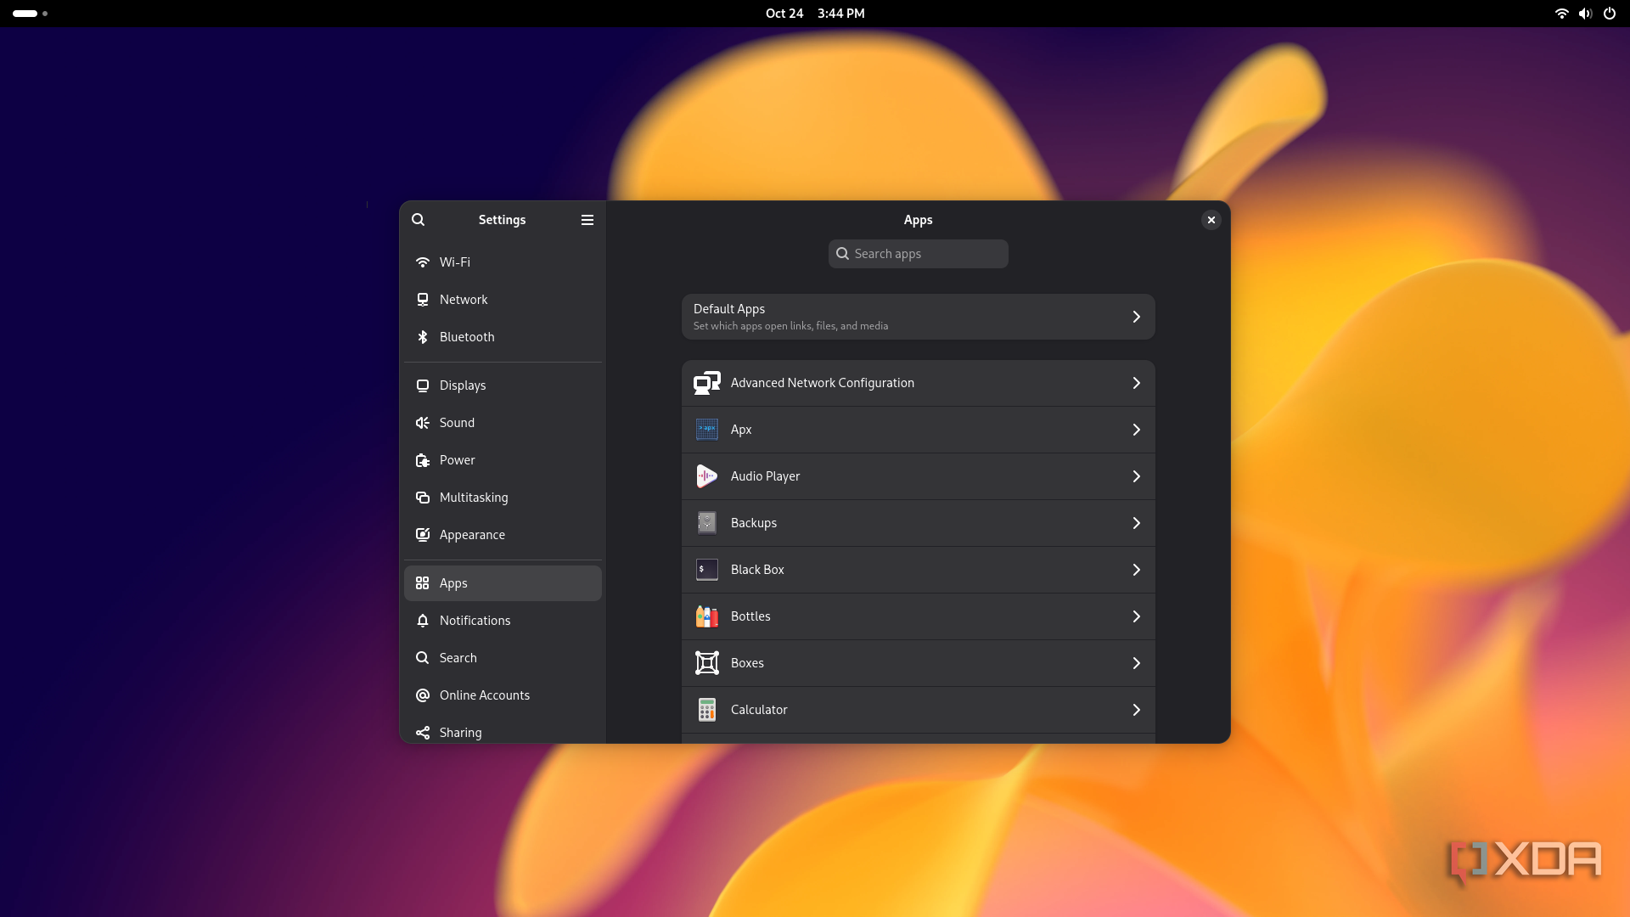The image size is (1630, 917).
Task: Open the system power menu icon
Action: (x=1610, y=14)
